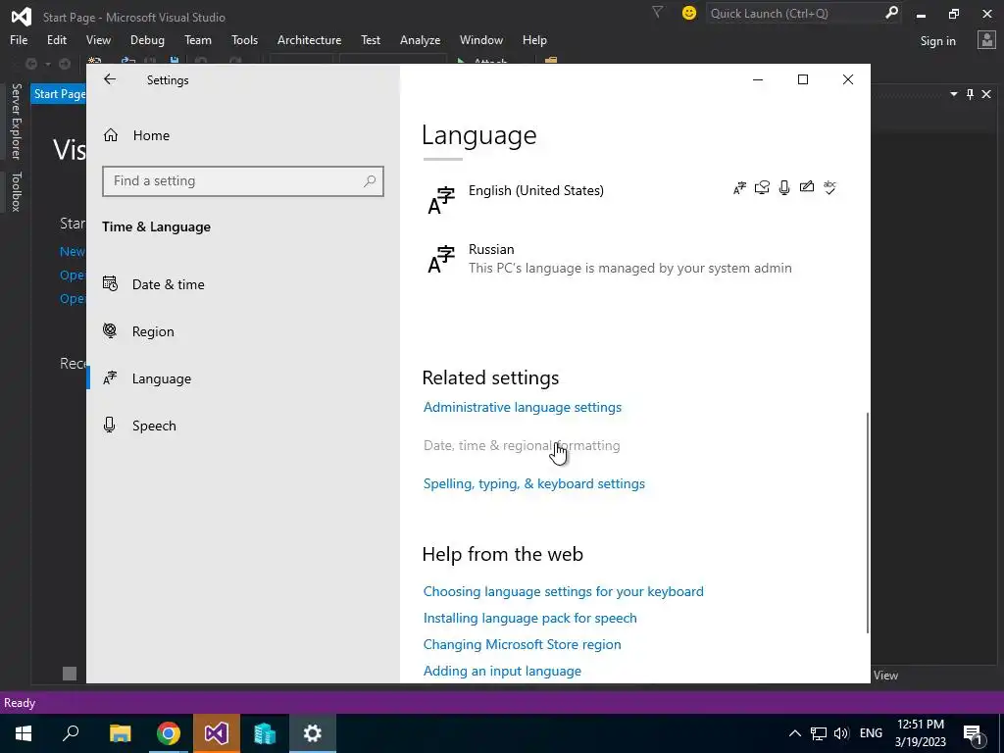
Task: Show hidden tray icons chevron
Action: click(794, 733)
